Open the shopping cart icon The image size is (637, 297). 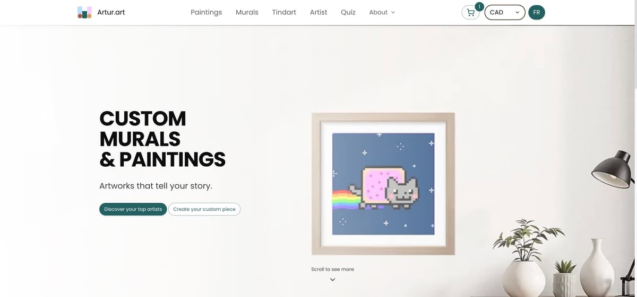click(471, 13)
